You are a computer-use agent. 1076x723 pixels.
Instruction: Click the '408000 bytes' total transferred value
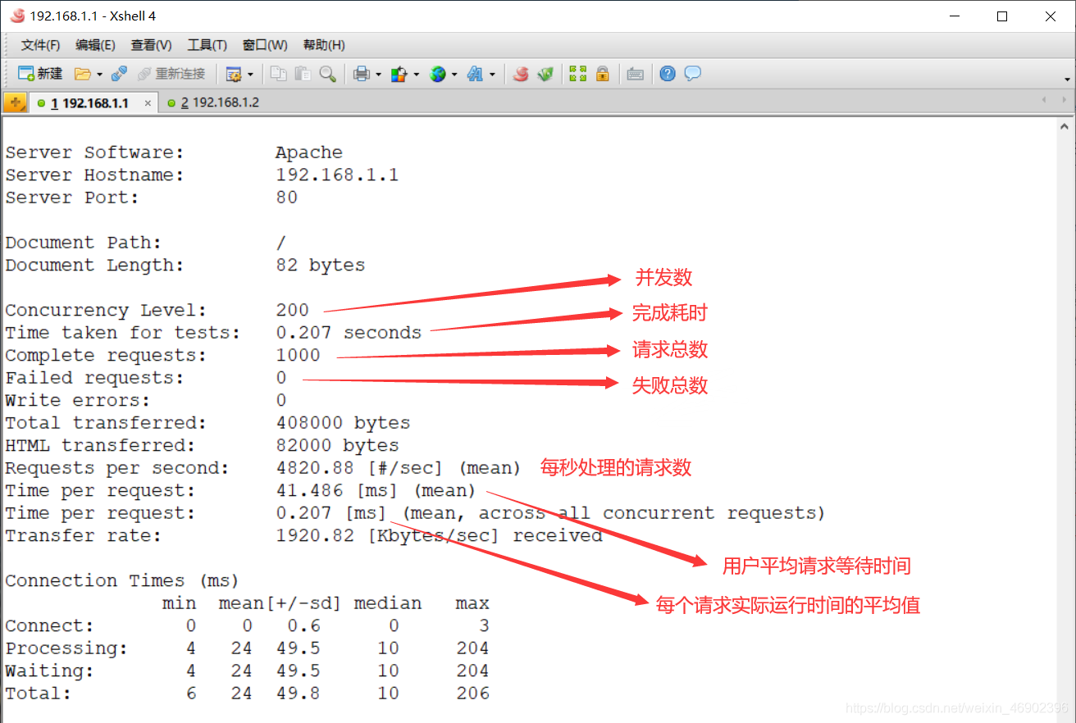(x=343, y=423)
